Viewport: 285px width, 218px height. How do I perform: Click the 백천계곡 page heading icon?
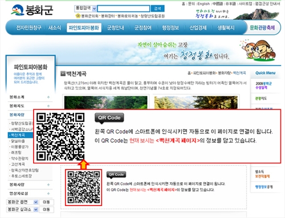click(x=63, y=73)
